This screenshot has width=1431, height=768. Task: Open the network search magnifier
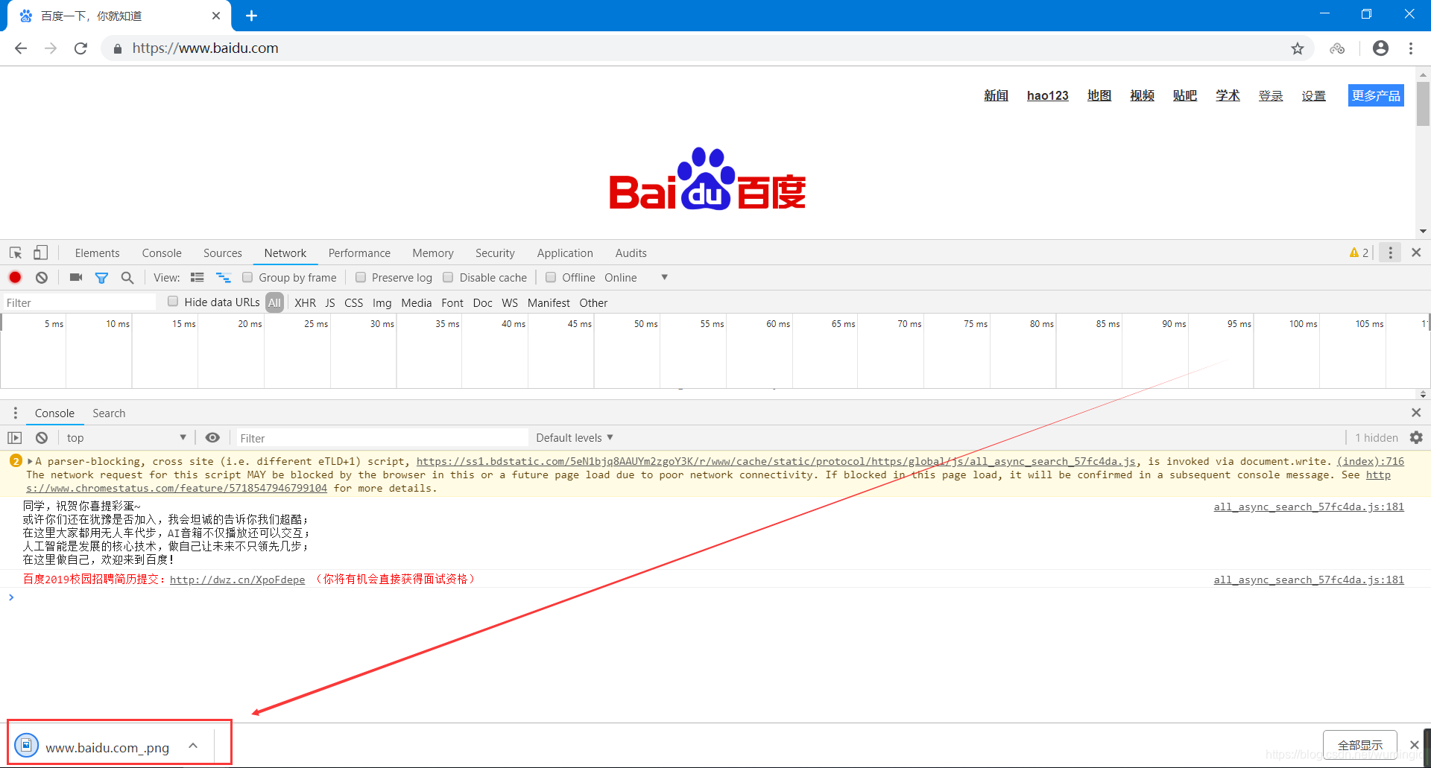127,277
